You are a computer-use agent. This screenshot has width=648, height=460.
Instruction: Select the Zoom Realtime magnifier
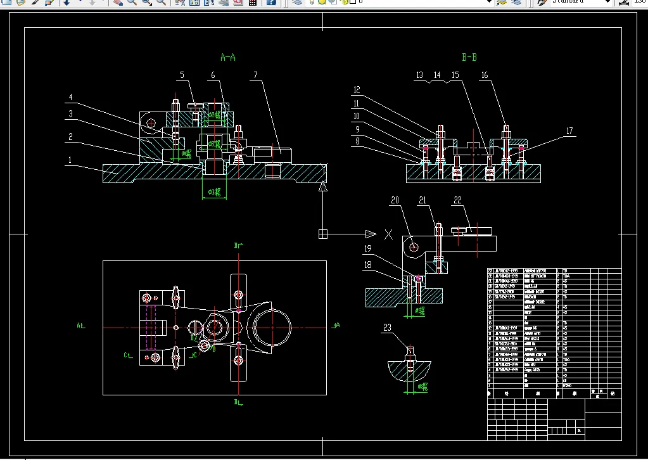[x=132, y=2]
